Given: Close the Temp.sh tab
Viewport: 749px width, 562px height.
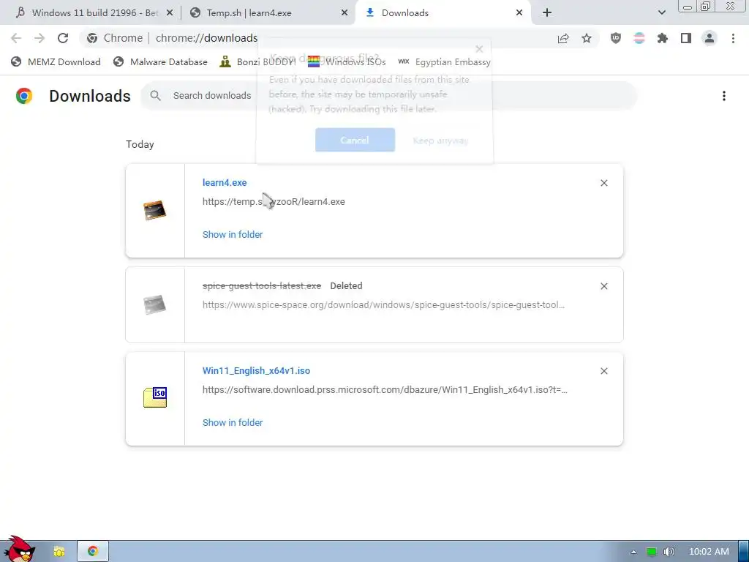Looking at the screenshot, I should [x=345, y=13].
